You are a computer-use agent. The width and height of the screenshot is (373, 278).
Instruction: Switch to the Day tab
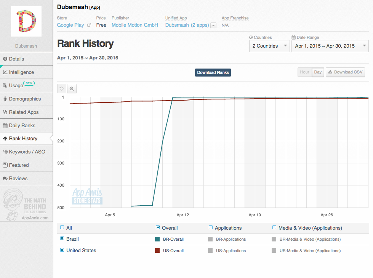click(x=318, y=72)
